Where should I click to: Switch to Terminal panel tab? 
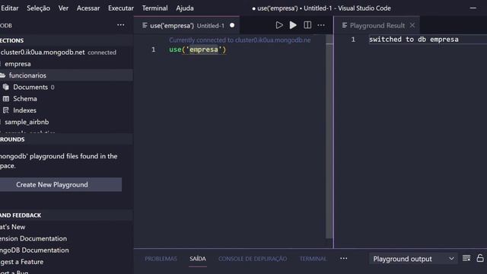point(313,259)
